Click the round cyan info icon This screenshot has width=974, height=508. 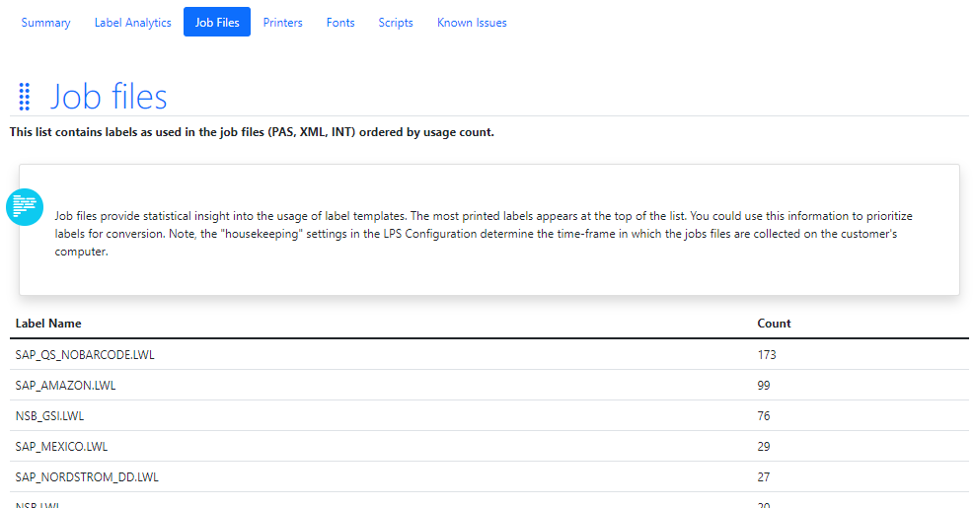click(25, 207)
